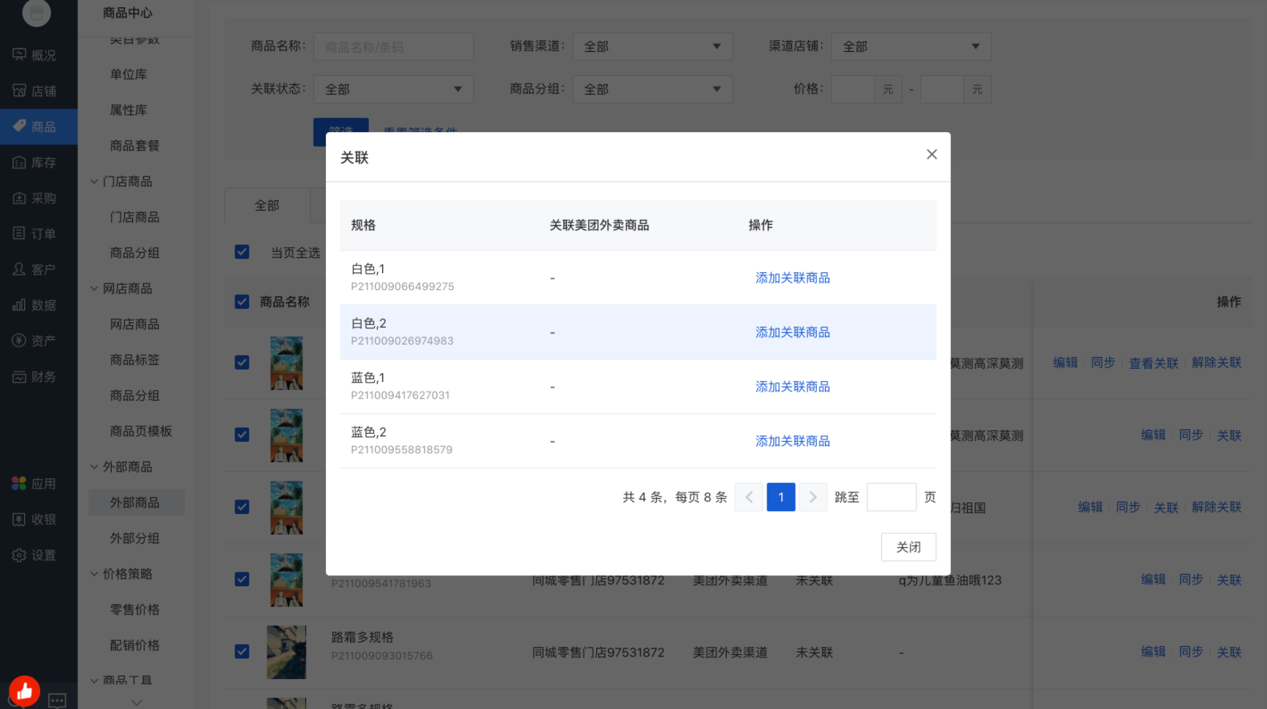Click 同步 in the 路霜多规格 P211009093015766 row
This screenshot has width=1267, height=709.
tap(1191, 651)
